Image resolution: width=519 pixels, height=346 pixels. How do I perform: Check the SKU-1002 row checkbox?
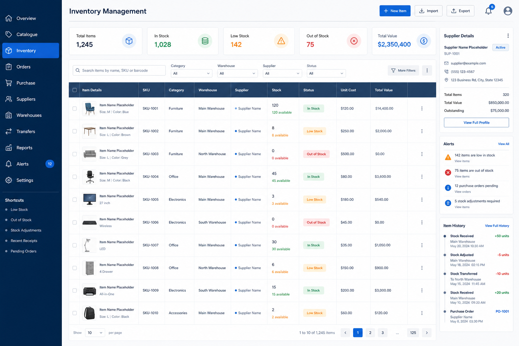point(75,131)
